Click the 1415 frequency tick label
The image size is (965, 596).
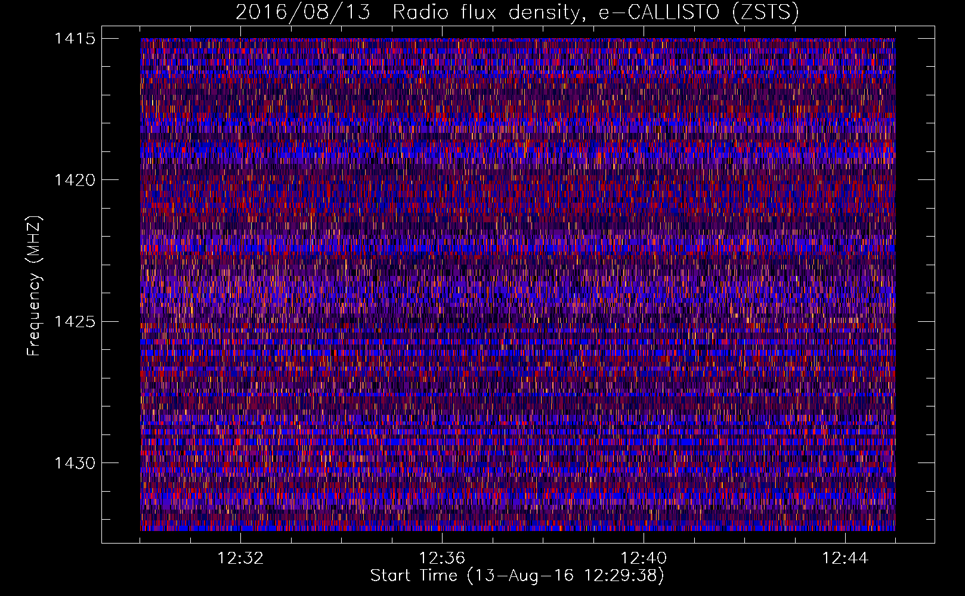tap(75, 39)
